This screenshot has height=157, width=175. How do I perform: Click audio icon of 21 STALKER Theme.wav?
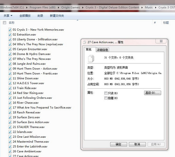(x=10, y=127)
